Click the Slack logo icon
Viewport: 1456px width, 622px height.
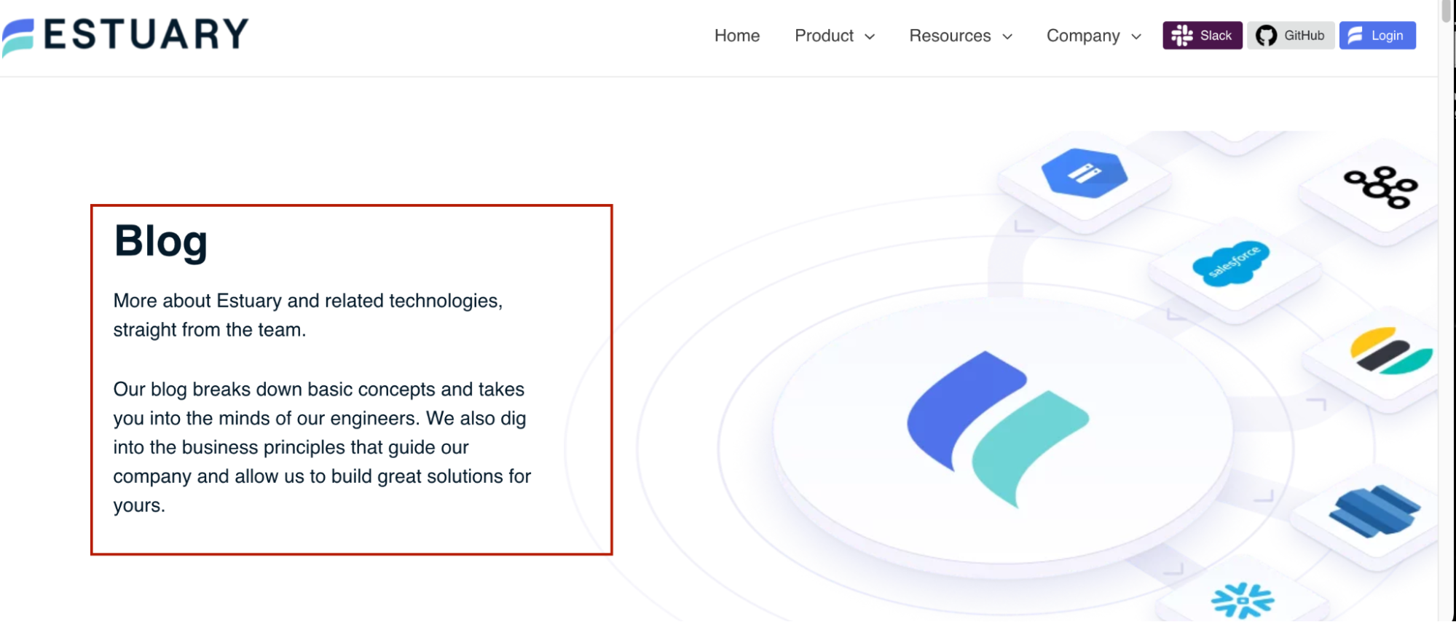(1181, 36)
